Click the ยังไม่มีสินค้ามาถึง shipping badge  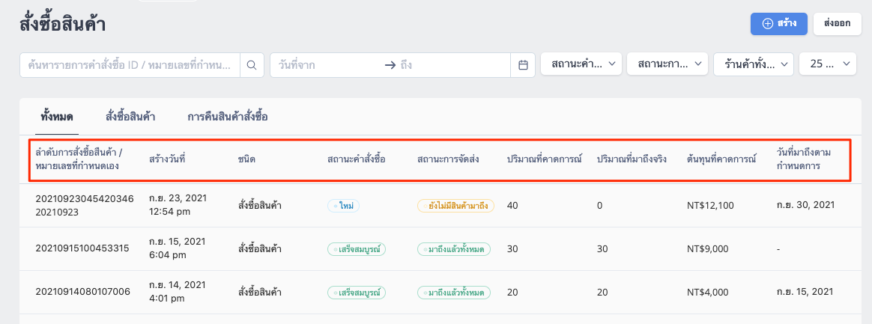point(455,206)
